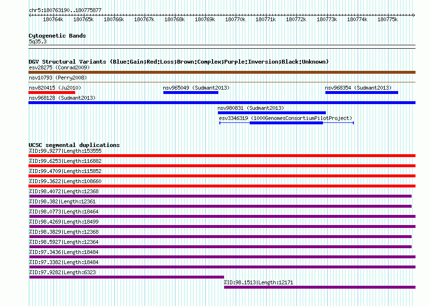
Task: Open the nsv980831 (Sudmant2013) label
Action: [x=251, y=108]
